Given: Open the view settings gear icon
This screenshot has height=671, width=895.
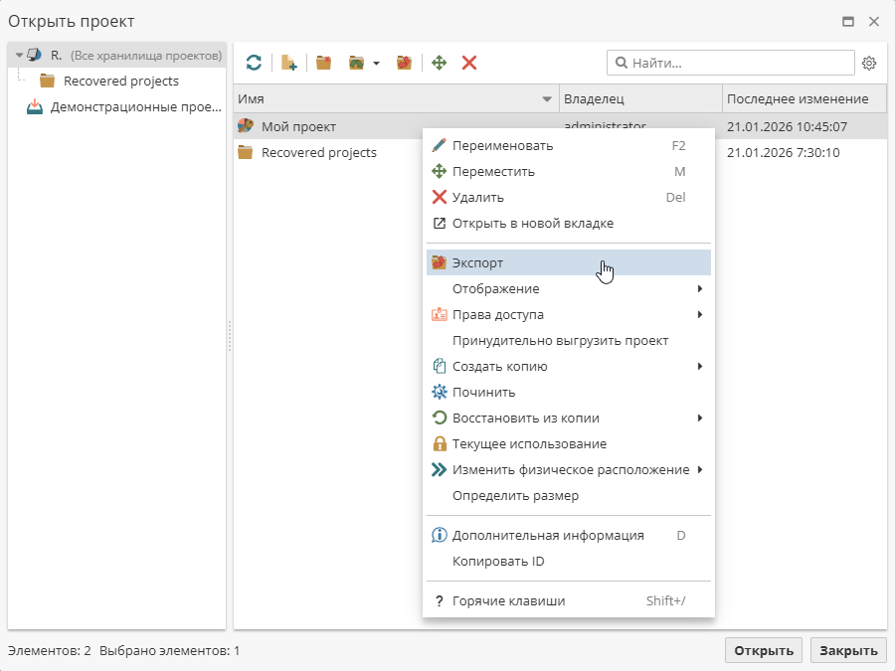Looking at the screenshot, I should point(868,62).
